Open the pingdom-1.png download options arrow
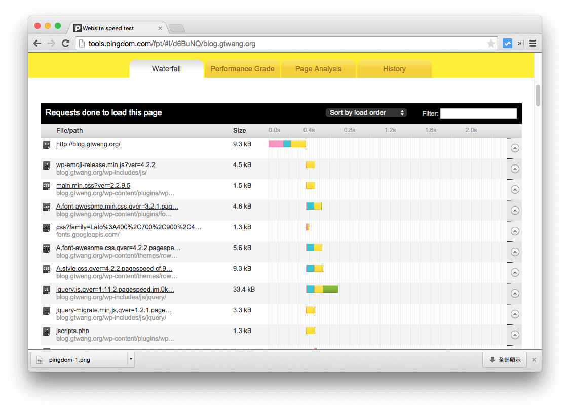Screen dimensions: 570x412 (x=130, y=359)
